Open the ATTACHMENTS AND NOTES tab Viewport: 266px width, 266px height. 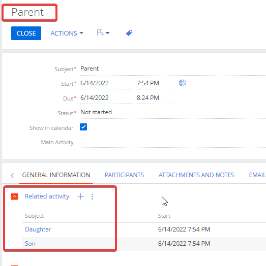tap(196, 175)
